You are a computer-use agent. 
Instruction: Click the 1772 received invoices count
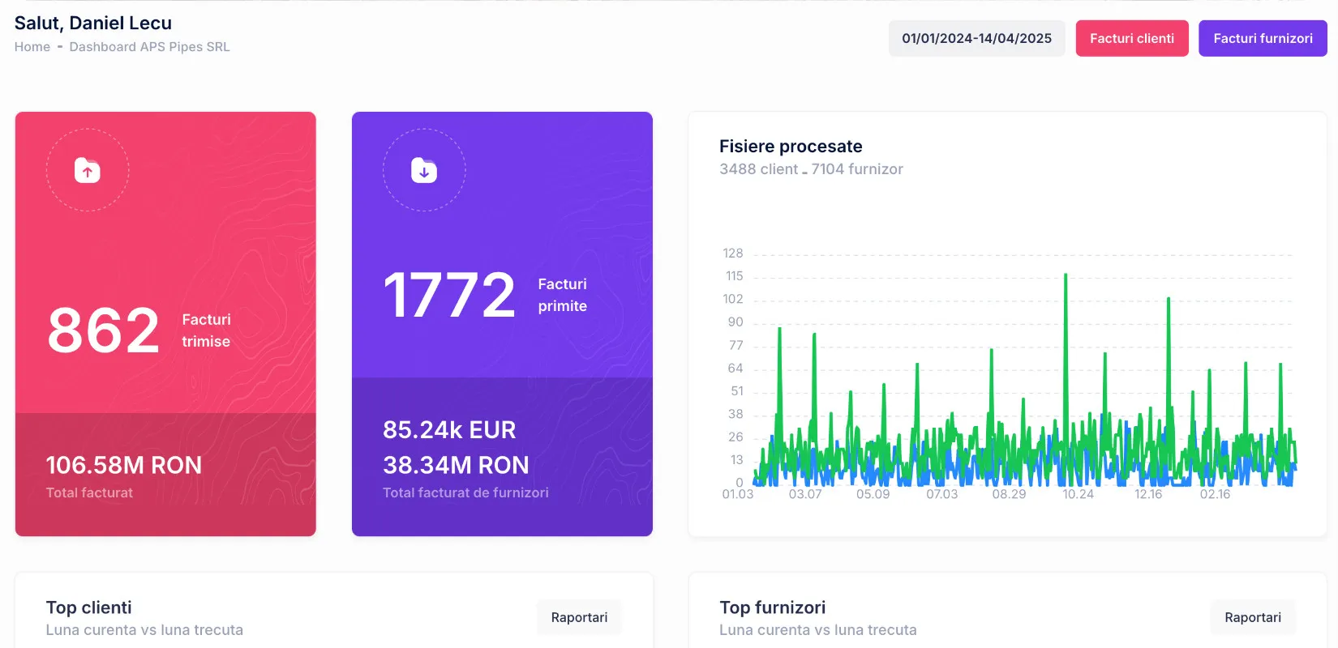click(x=449, y=295)
